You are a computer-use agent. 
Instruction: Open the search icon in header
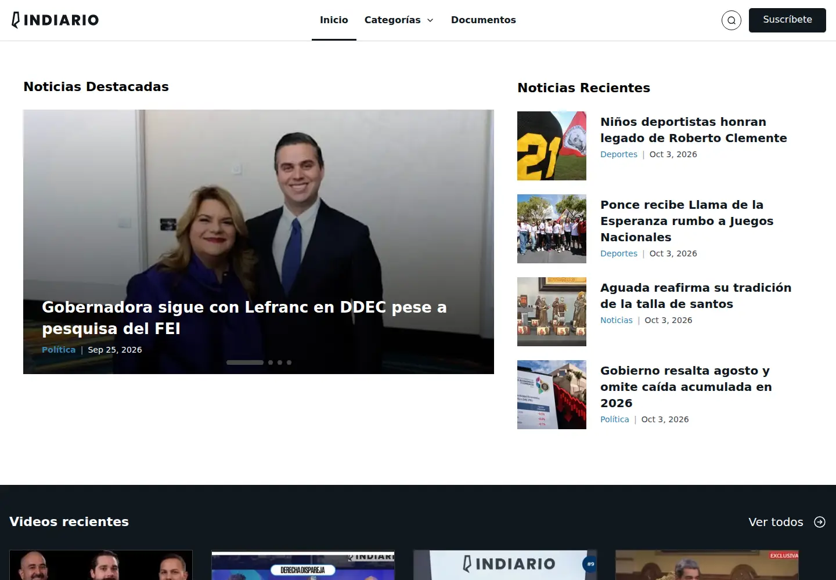[x=731, y=20]
